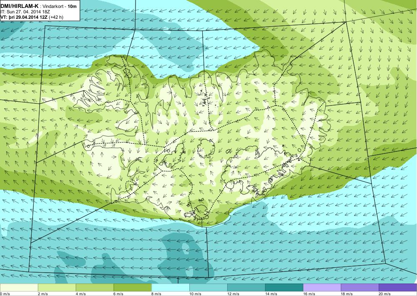The image size is (417, 296).
Task: Pick the teal 12–14 m/s legend swatch
Action: click(246, 288)
